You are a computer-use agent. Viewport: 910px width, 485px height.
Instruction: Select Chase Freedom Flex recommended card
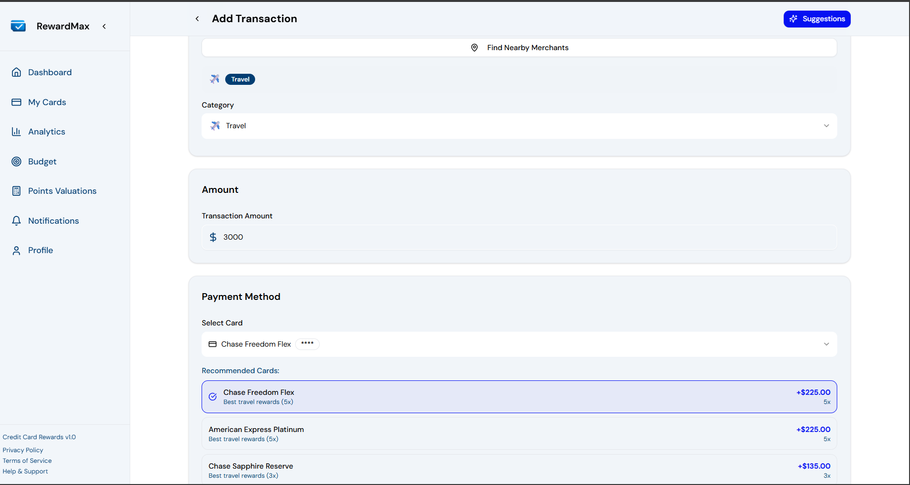519,397
